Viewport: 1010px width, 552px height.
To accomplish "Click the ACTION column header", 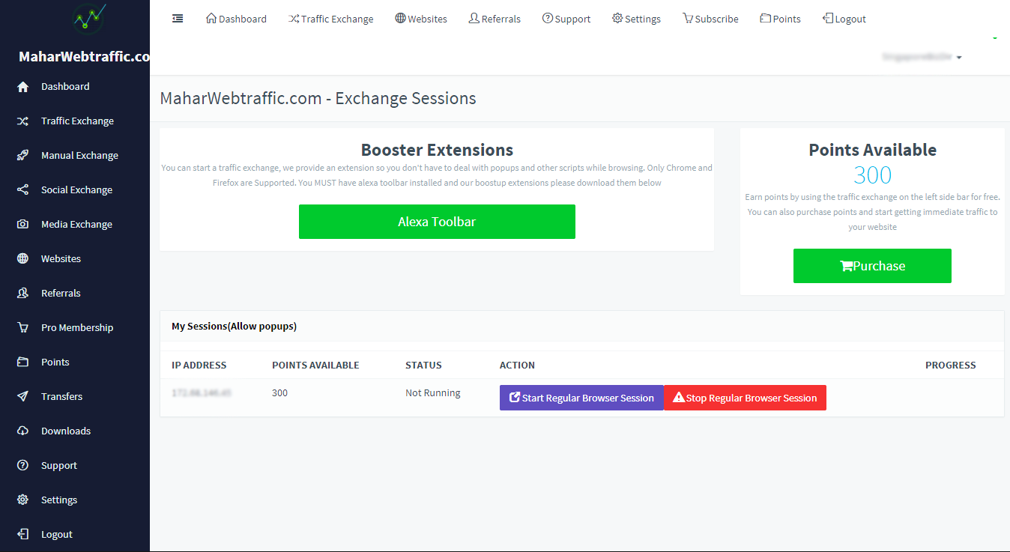I will [517, 366].
